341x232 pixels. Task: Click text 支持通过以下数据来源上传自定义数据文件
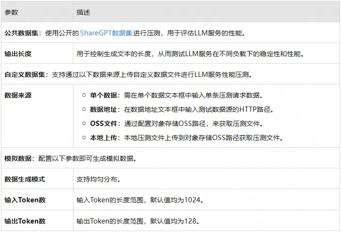coord(116,75)
